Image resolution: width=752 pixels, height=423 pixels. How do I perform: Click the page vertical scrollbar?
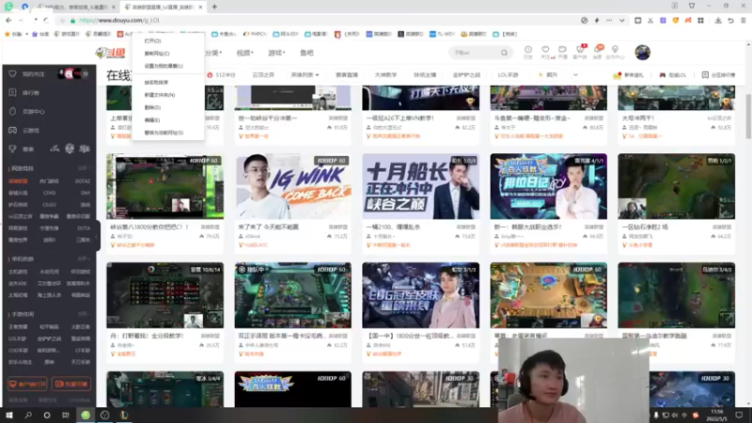tap(748, 117)
